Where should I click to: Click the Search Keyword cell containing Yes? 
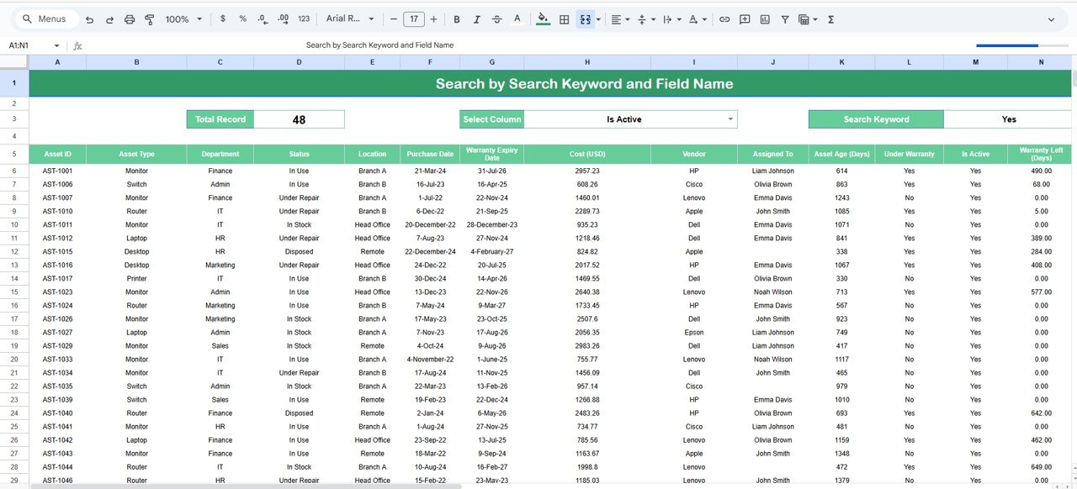point(1007,118)
